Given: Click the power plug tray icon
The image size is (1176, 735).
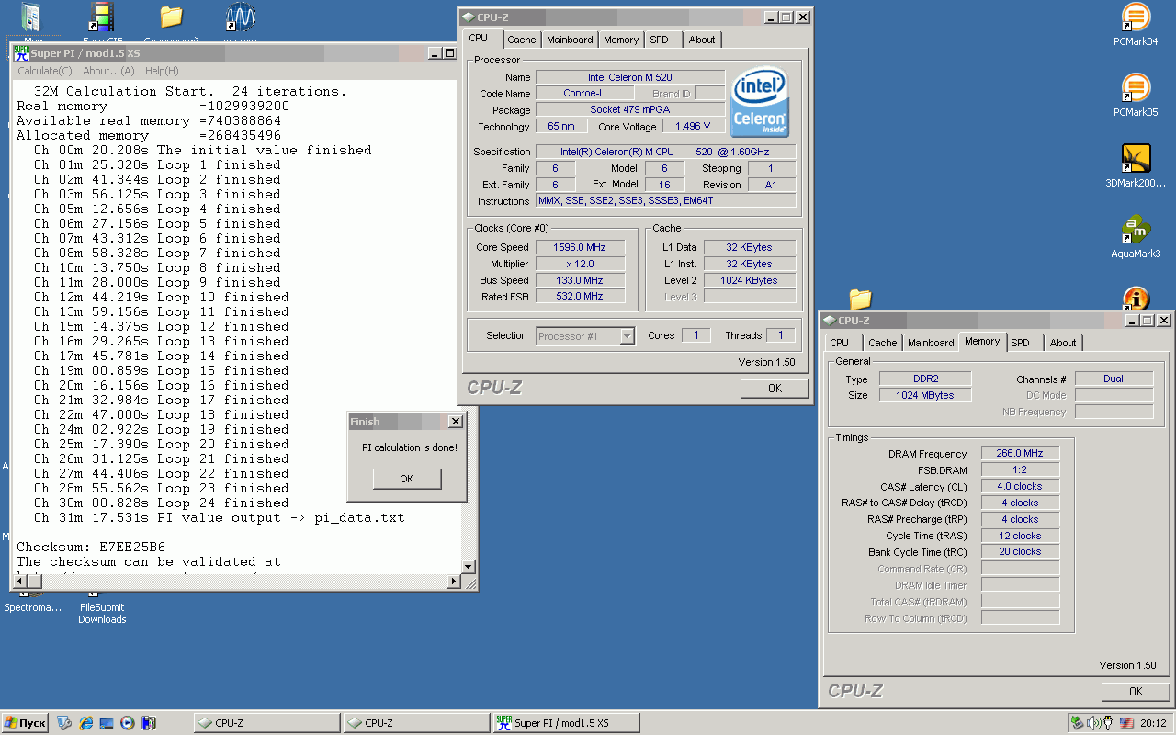Looking at the screenshot, I should click(1108, 723).
